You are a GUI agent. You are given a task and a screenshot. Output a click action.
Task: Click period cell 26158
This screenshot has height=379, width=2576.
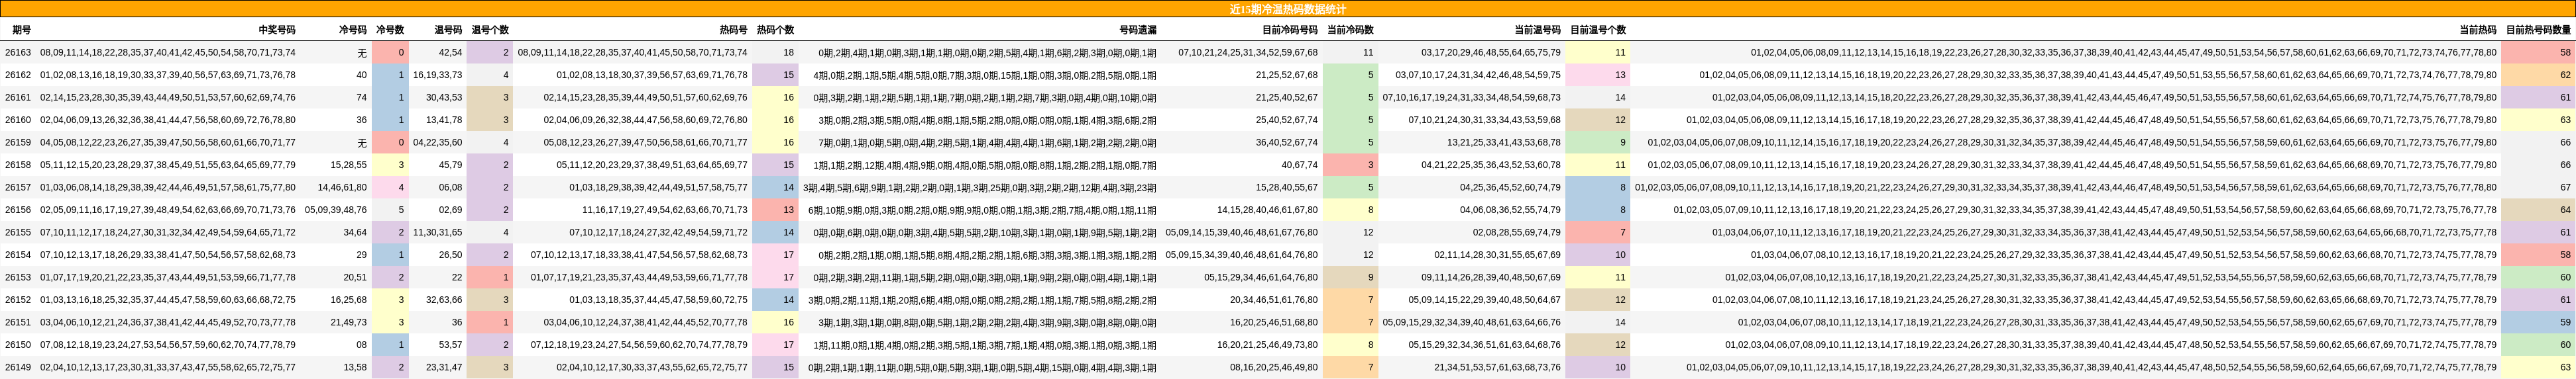18,165
